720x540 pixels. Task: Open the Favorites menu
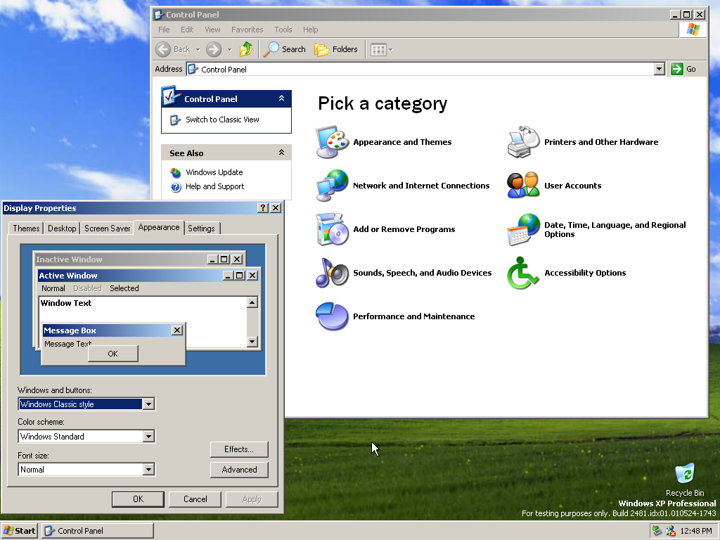coord(247,30)
